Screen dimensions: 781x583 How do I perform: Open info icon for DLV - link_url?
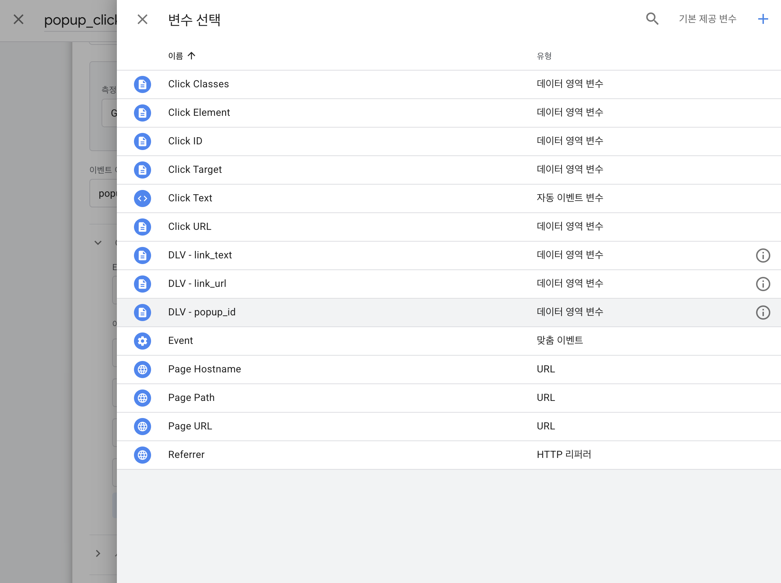pos(763,284)
